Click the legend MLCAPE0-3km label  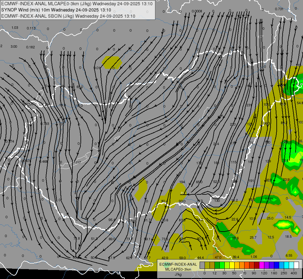coord(178,269)
